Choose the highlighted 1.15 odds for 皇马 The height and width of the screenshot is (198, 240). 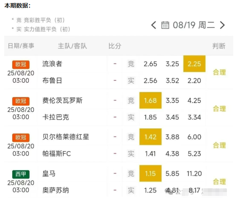(x=150, y=174)
